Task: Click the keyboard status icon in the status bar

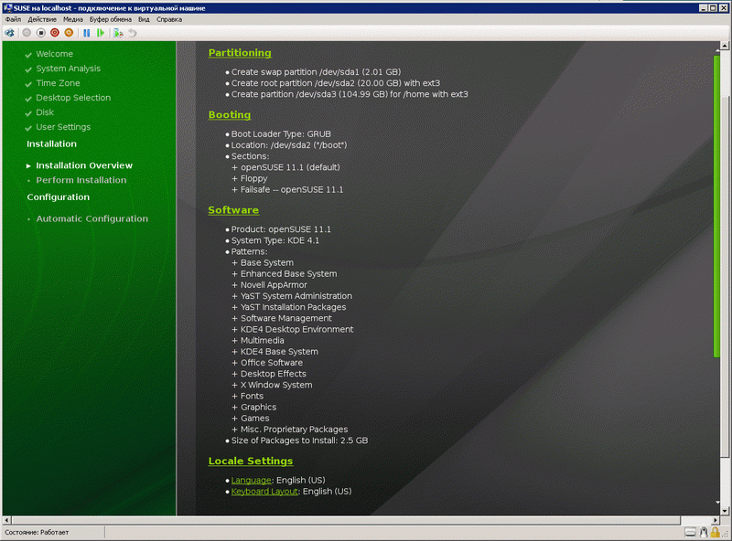Action: (690, 532)
